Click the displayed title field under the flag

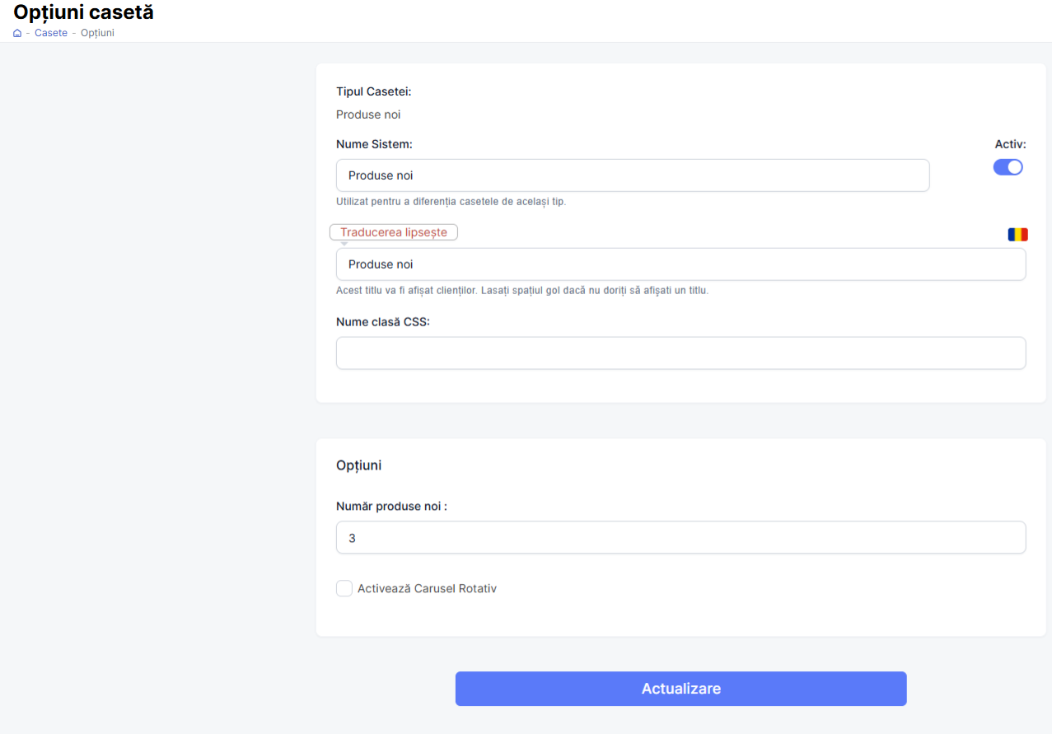pos(680,264)
